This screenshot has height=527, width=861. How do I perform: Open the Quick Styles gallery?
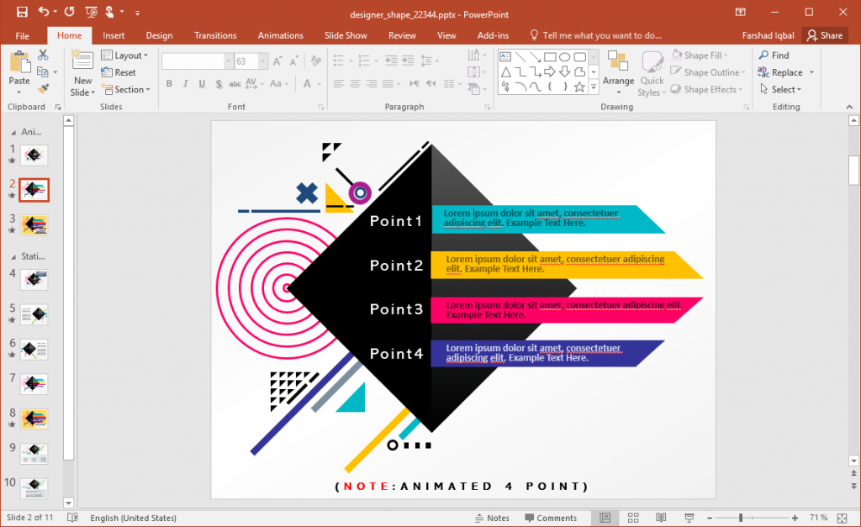tap(652, 72)
